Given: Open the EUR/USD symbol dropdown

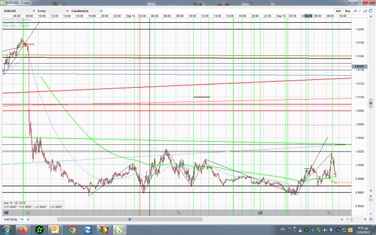Looking at the screenshot, I should pyautogui.click(x=19, y=11).
